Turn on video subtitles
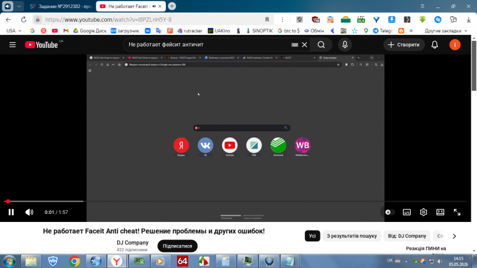The image size is (477, 268). tap(407, 212)
